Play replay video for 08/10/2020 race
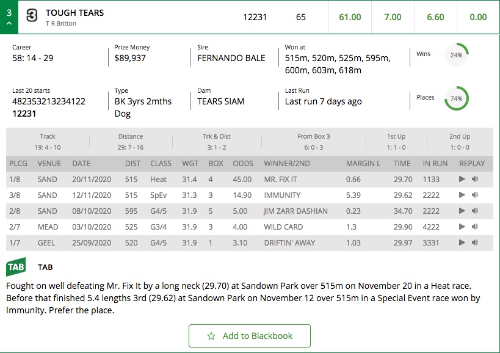Screen dimensions: 500x353 click(x=462, y=211)
